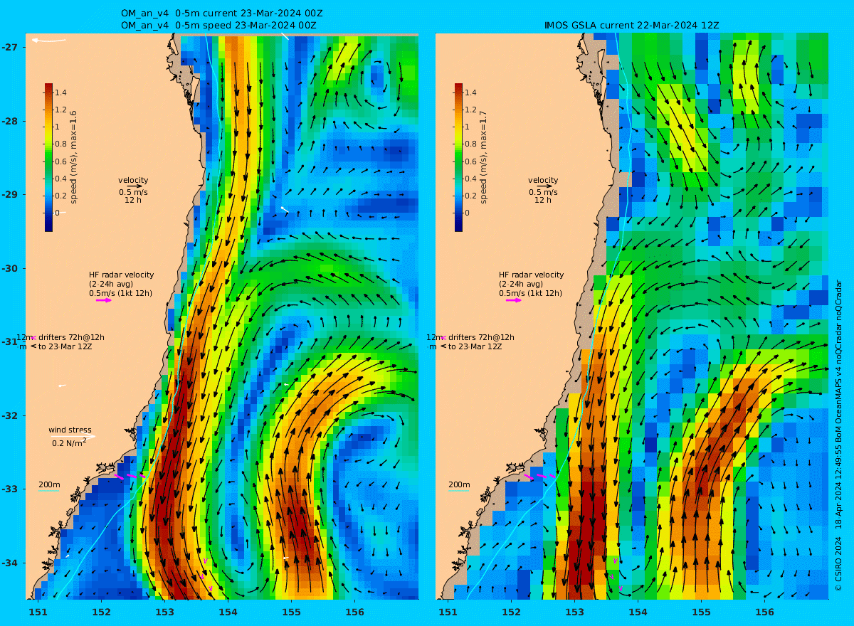The width and height of the screenshot is (854, 626).
Task: Click longitude label 155 under OM_an_v4 panel
Action: [292, 612]
